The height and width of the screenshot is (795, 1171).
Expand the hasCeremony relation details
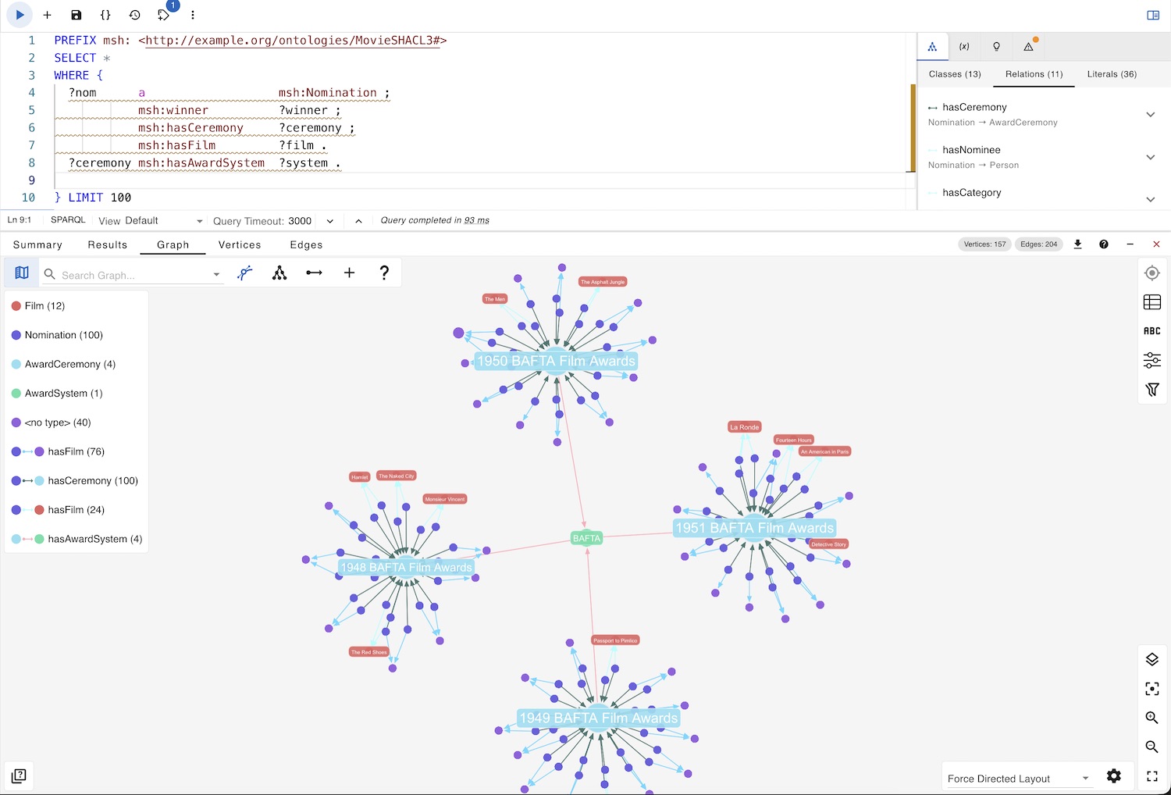[x=1151, y=114]
